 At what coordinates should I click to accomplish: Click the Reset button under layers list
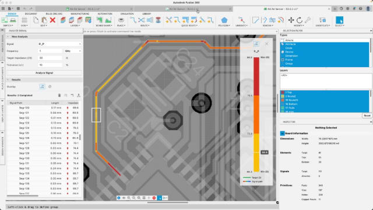[367, 116]
